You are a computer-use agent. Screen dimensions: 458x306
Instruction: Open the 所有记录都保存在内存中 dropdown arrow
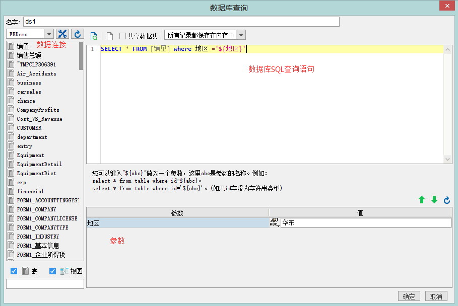[x=241, y=35]
